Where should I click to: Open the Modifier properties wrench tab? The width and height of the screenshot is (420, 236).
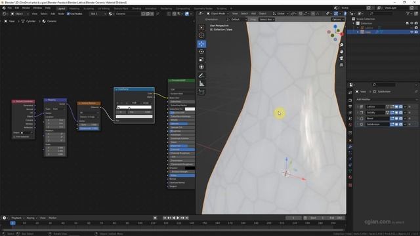pyautogui.click(x=350, y=147)
